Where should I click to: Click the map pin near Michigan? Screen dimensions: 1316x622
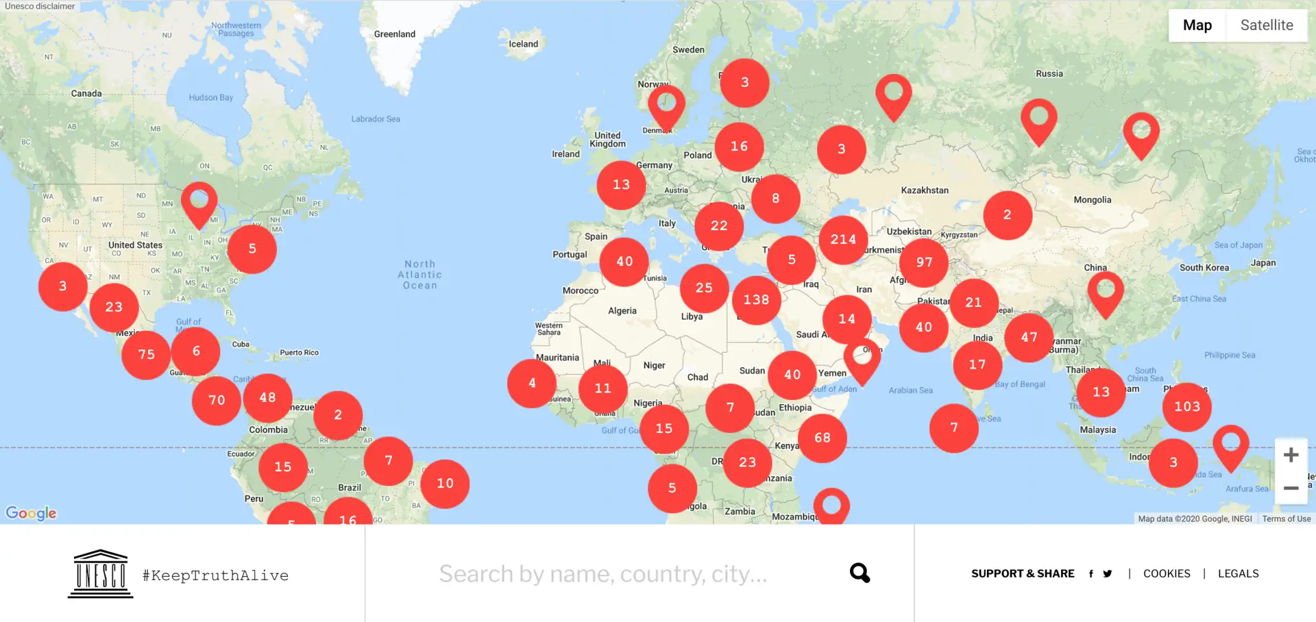pyautogui.click(x=199, y=201)
